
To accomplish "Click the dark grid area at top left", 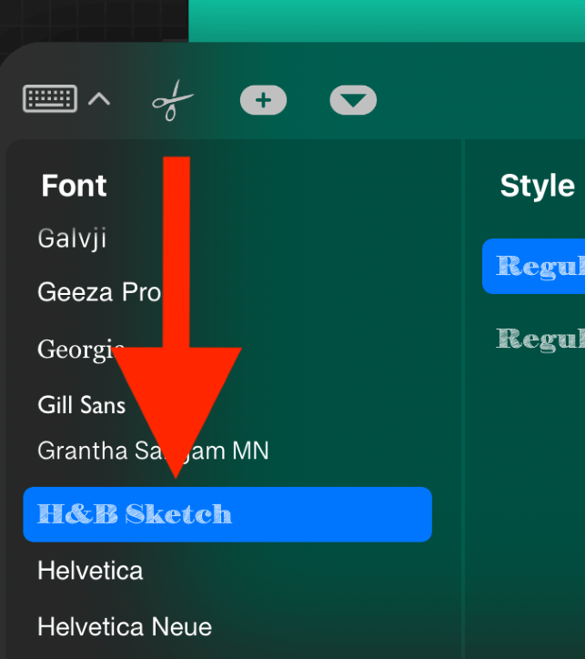I will [91, 20].
